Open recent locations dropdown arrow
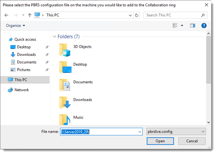 coord(23,15)
